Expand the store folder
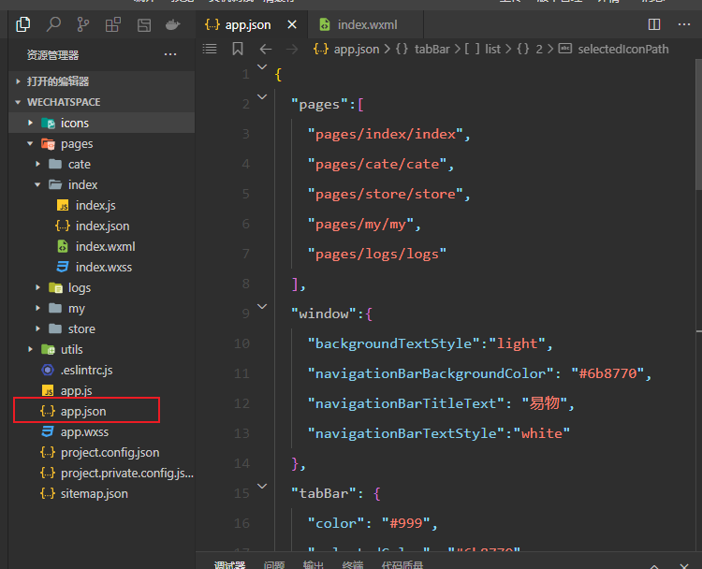 click(x=102, y=328)
